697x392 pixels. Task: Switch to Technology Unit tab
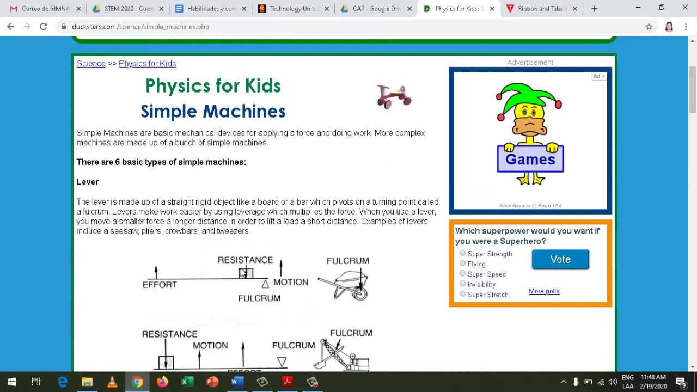[x=292, y=9]
